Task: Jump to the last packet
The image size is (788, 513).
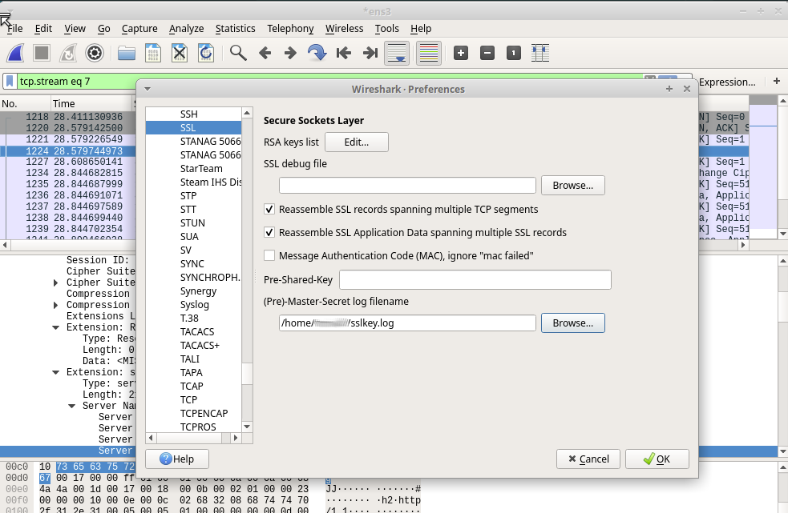Action: coord(370,53)
